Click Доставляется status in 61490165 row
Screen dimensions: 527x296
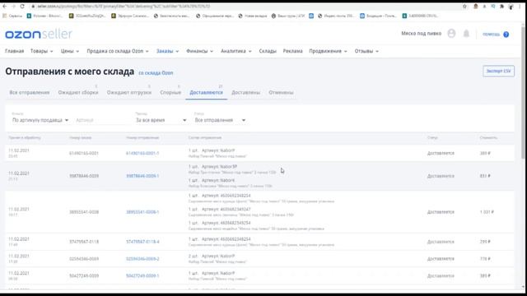pos(441,154)
